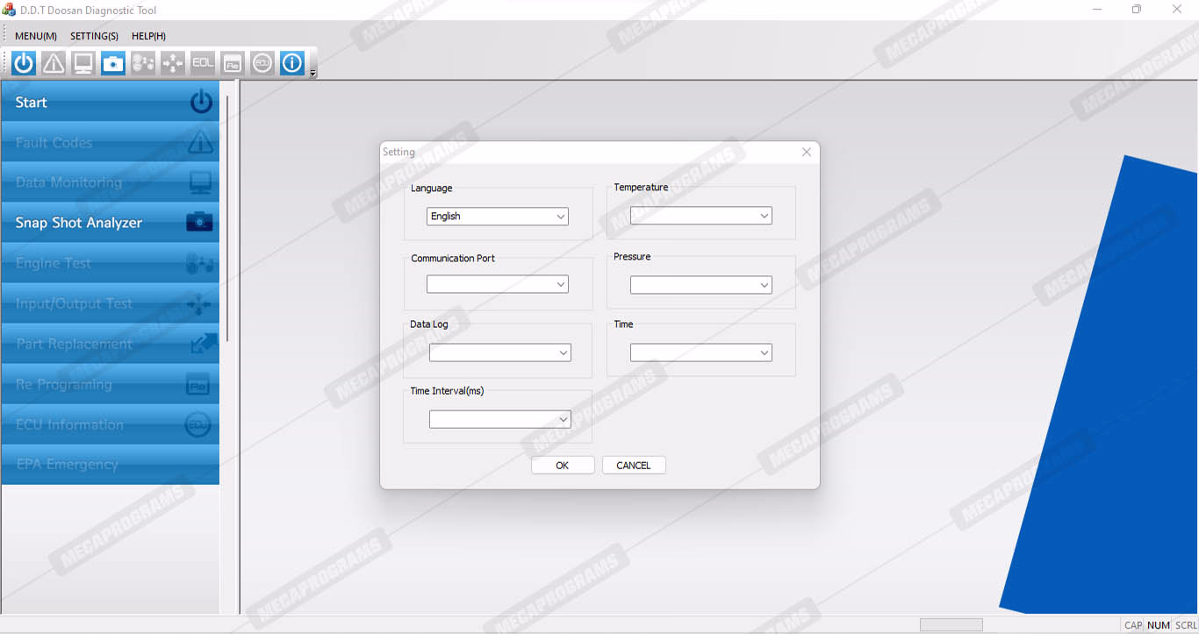Click the "Time Interval(ms)" label

(447, 391)
